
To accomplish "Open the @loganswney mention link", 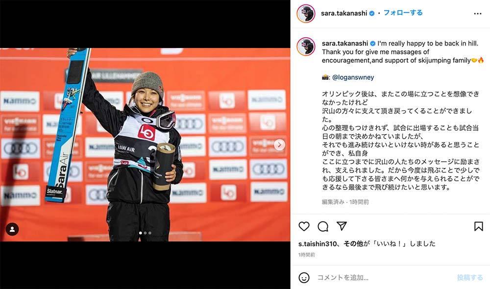I will [353, 77].
